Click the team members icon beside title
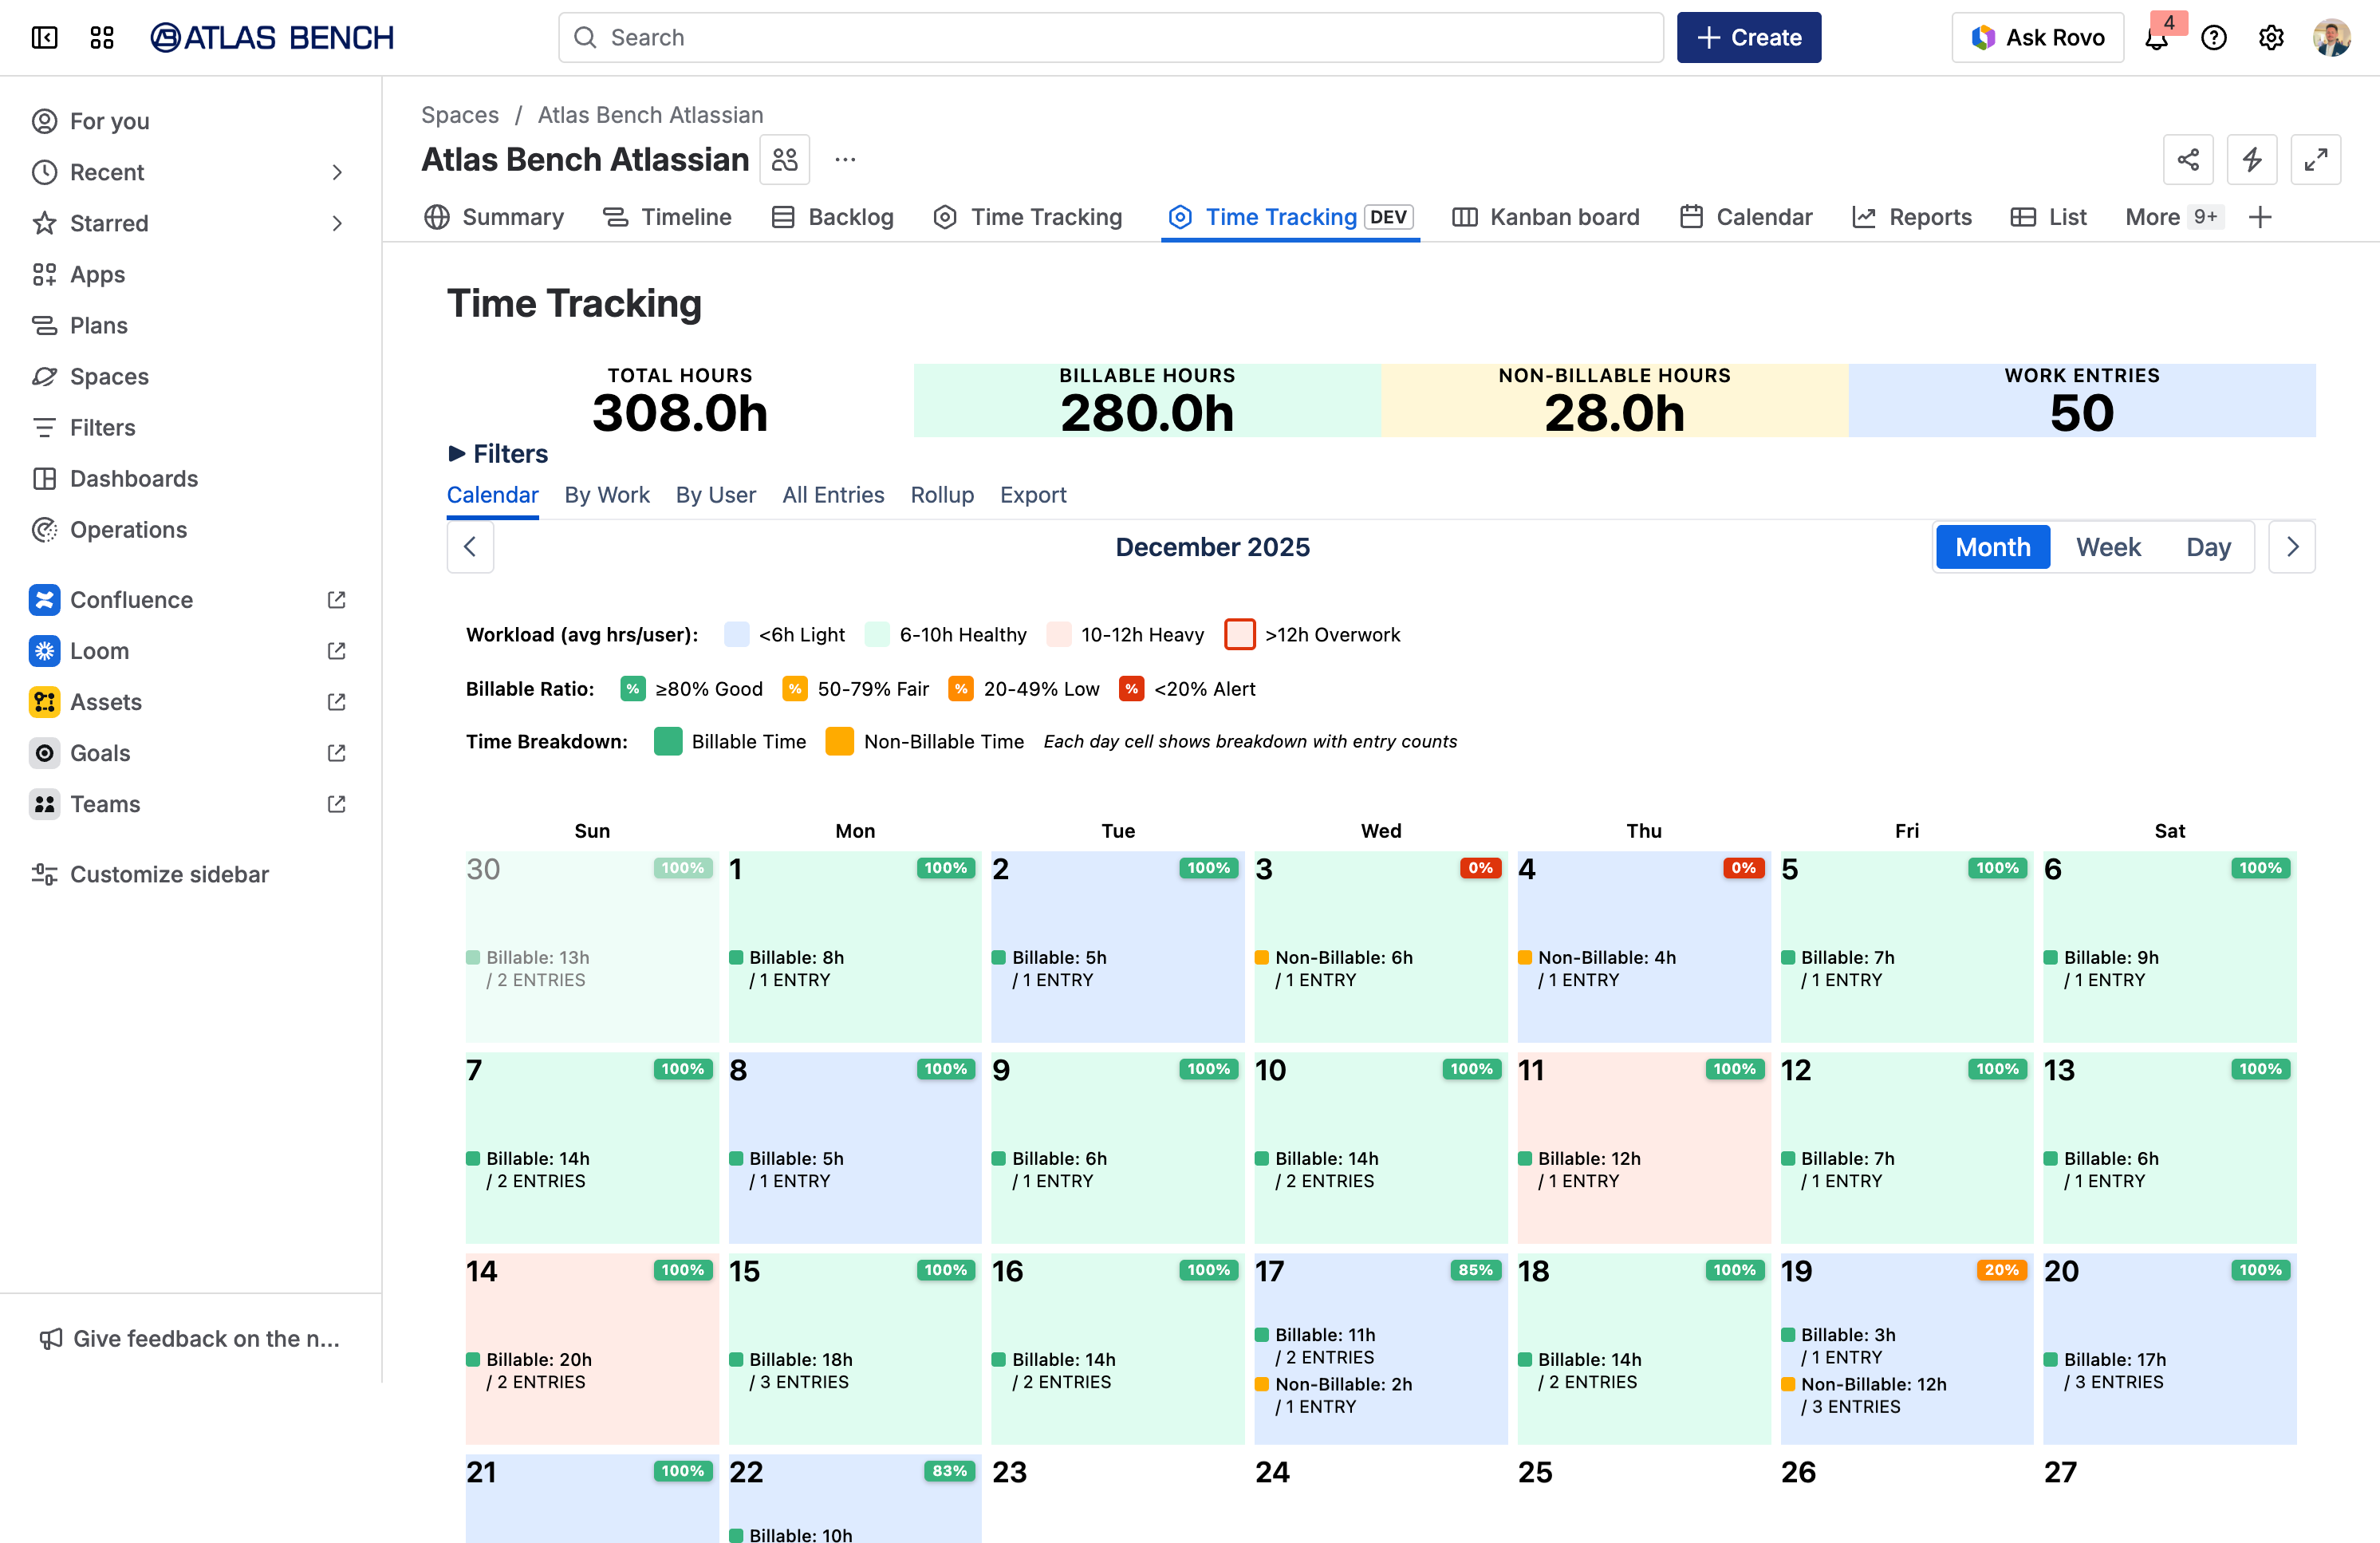 tap(785, 160)
